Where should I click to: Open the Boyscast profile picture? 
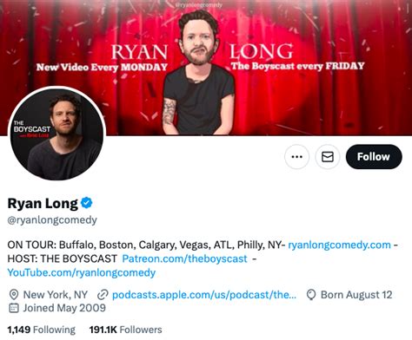click(57, 134)
